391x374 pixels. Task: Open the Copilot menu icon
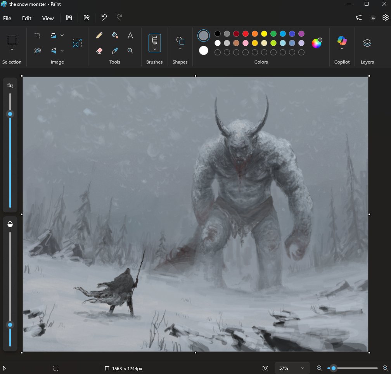[342, 41]
